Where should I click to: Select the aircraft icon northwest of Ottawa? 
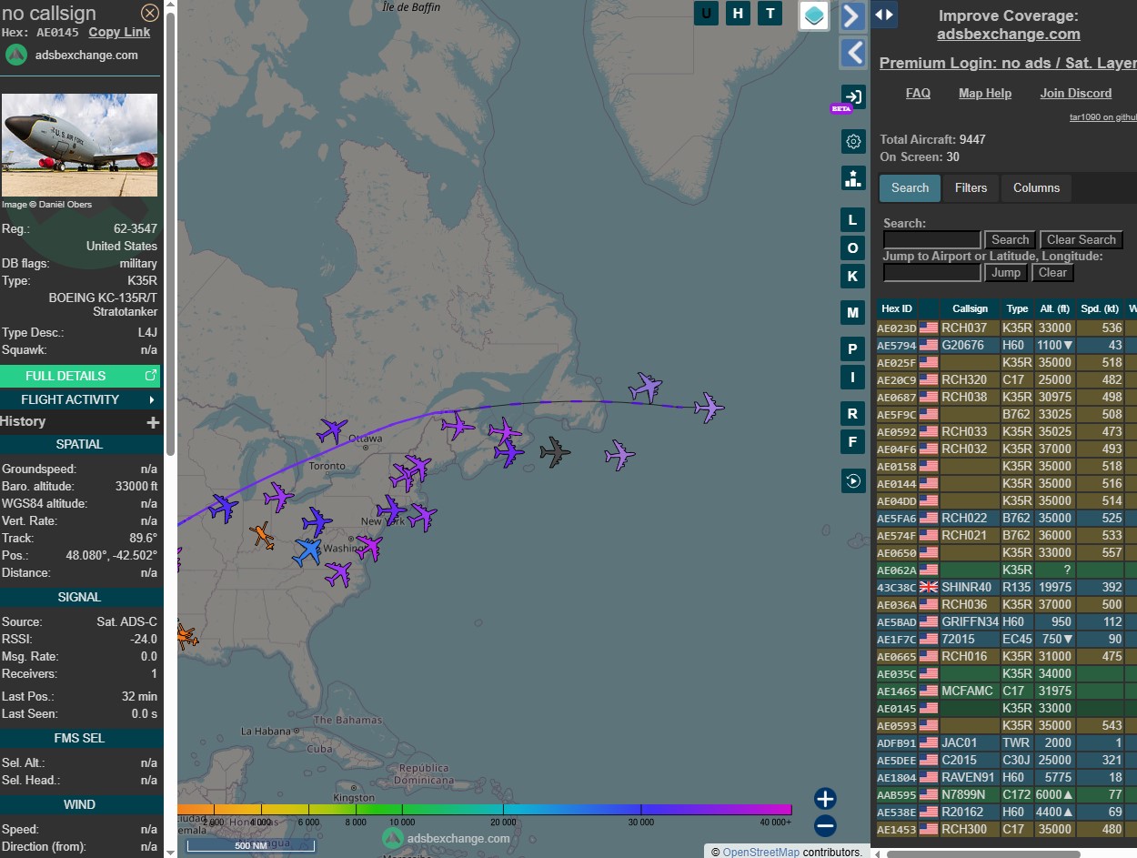[333, 429]
